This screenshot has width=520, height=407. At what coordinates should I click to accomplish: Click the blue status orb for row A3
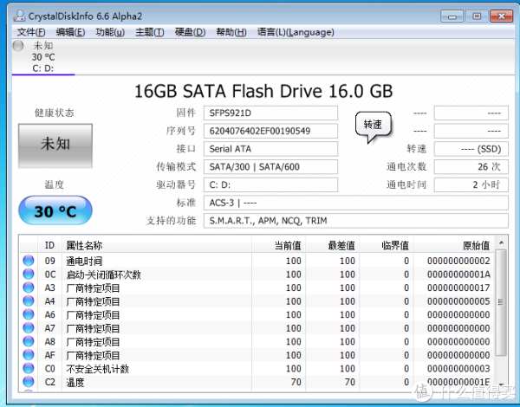click(x=29, y=287)
